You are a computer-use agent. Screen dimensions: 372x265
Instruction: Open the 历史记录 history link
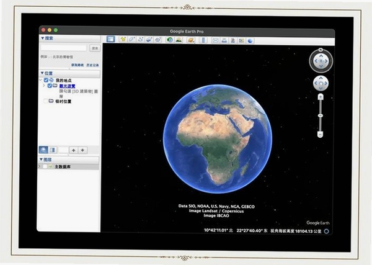click(92, 65)
